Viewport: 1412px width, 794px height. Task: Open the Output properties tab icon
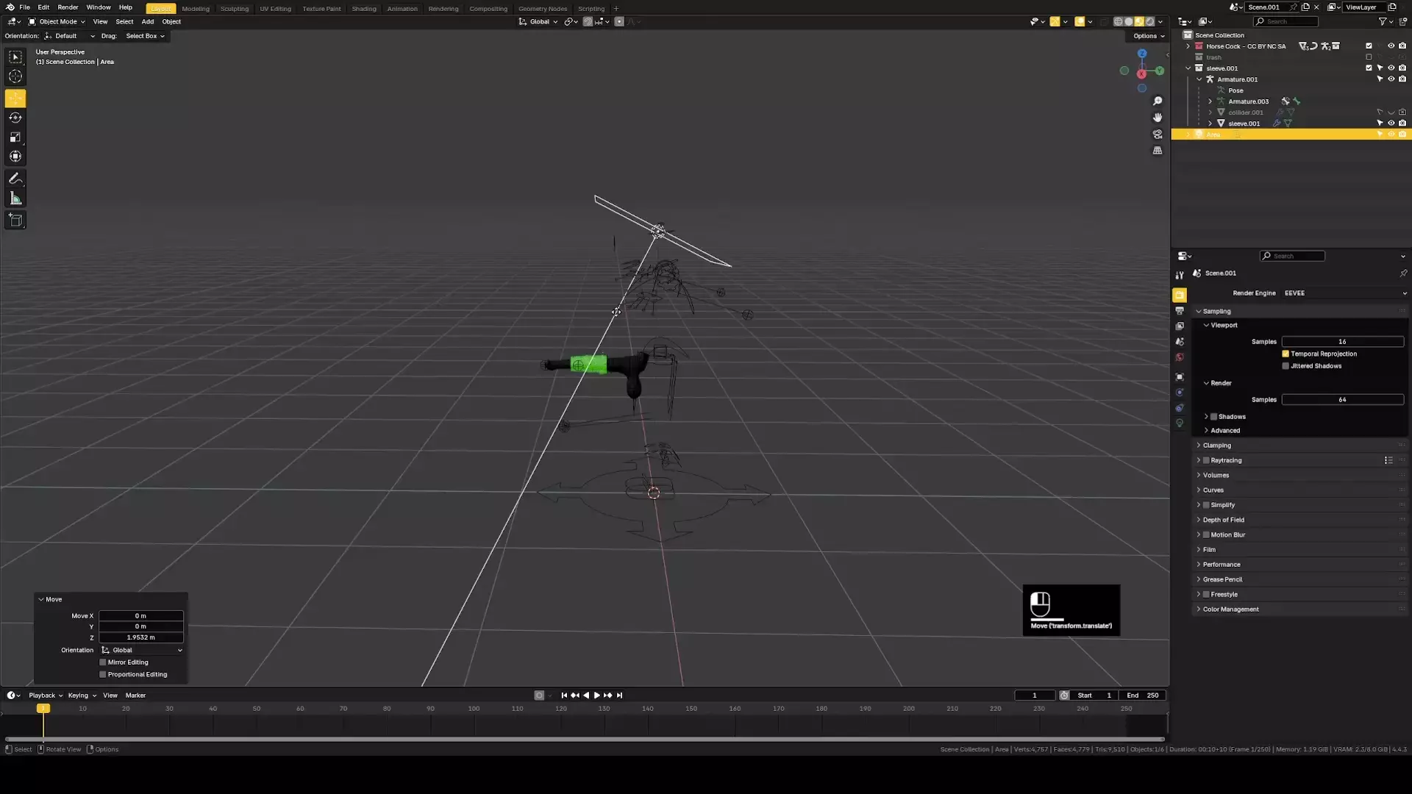(1180, 311)
